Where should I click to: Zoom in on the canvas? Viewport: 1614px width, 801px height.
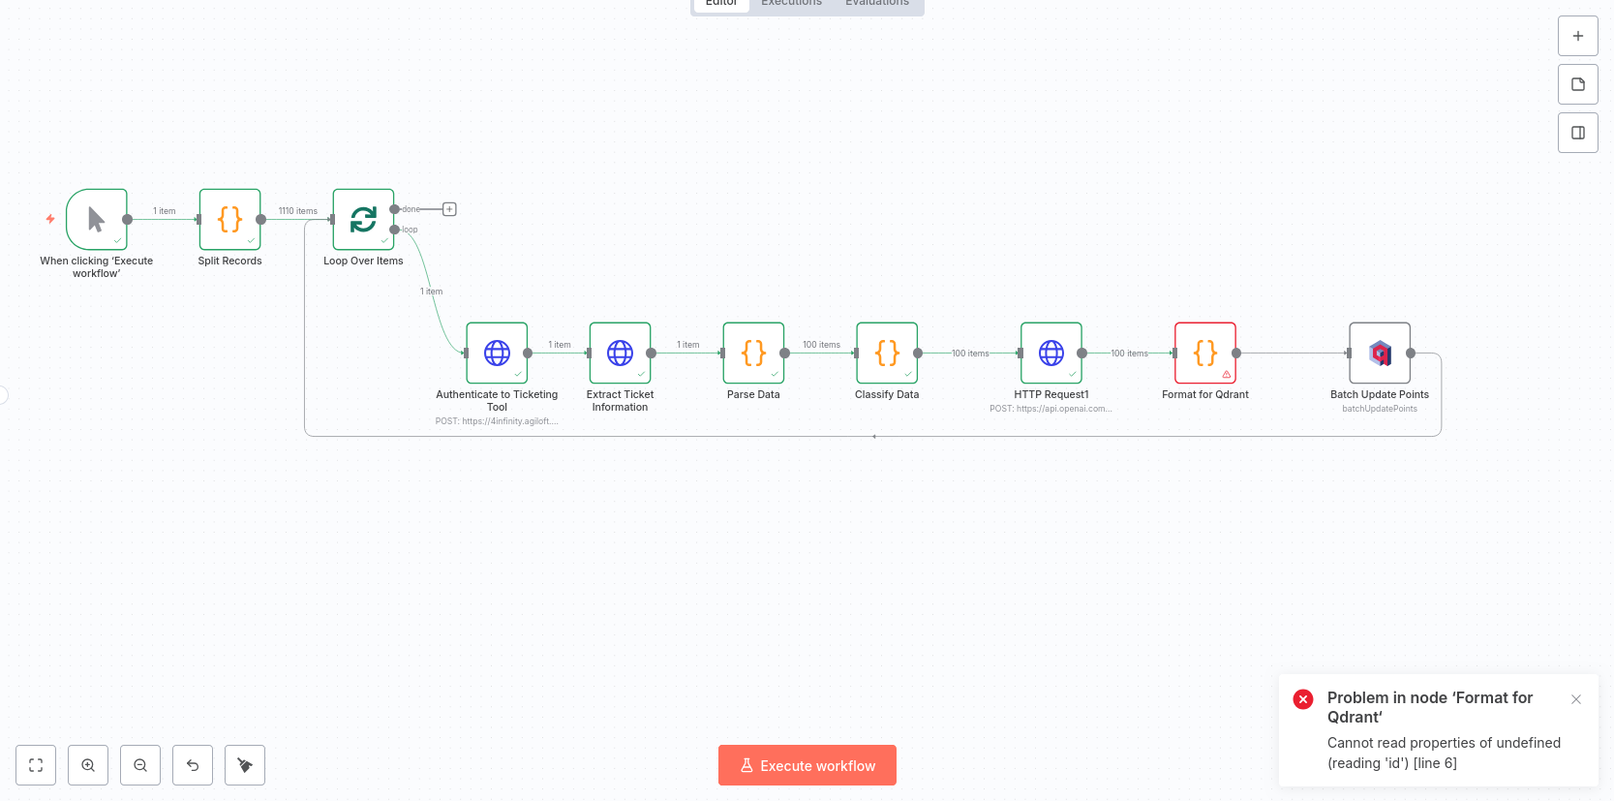tap(88, 765)
